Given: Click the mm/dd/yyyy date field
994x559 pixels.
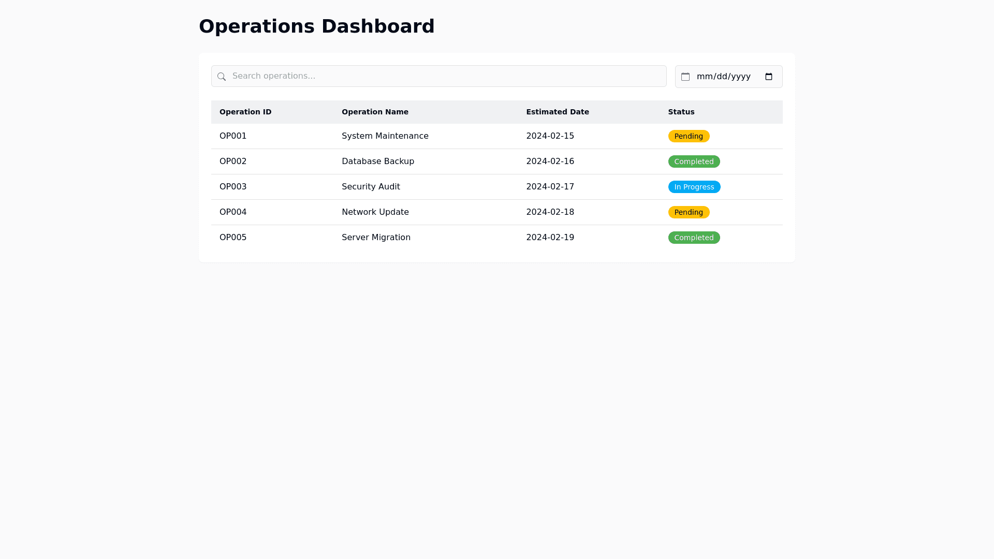Looking at the screenshot, I should click(x=723, y=77).
